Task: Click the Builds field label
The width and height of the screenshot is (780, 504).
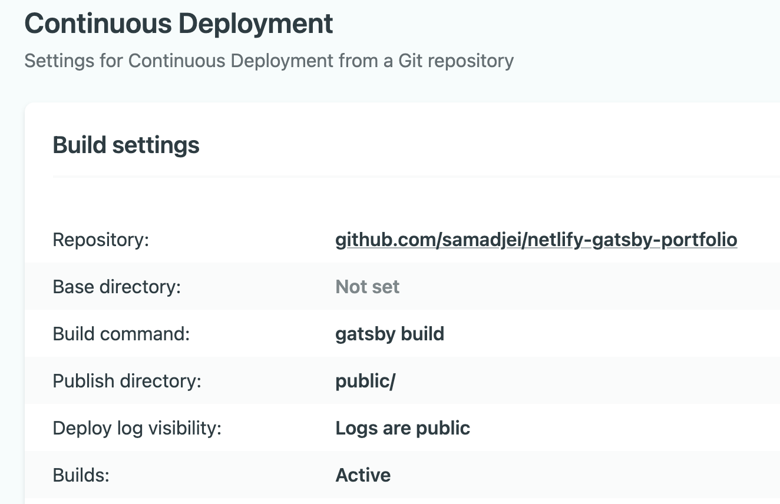Action: point(81,475)
